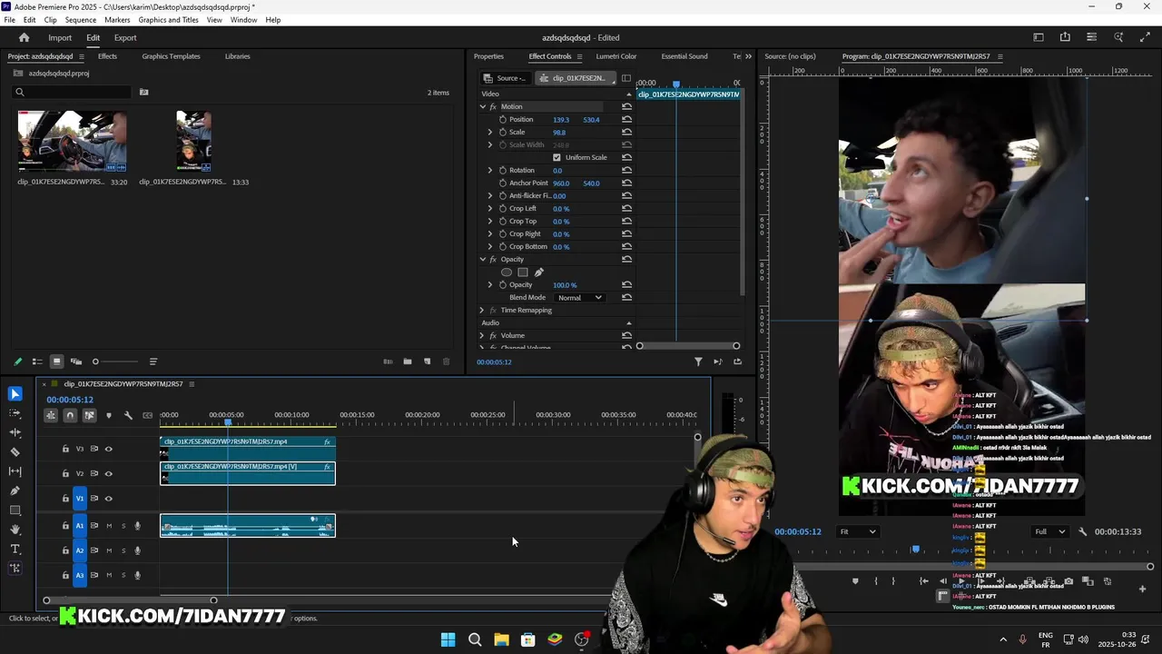Enable voice-over record on track A3

pos(138,575)
